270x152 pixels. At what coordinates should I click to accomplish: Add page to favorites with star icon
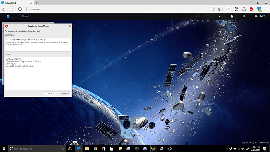point(219,9)
